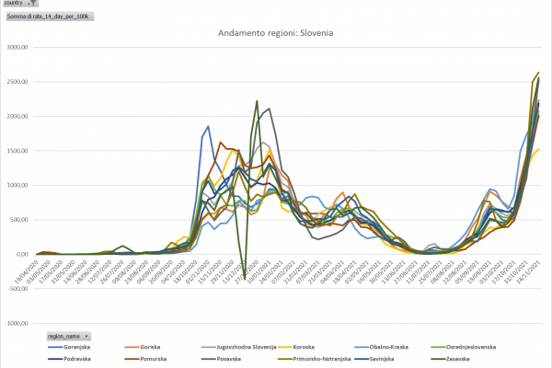Click the 500,00 vertical axis label
This screenshot has width=552, height=368.
(x=18, y=220)
